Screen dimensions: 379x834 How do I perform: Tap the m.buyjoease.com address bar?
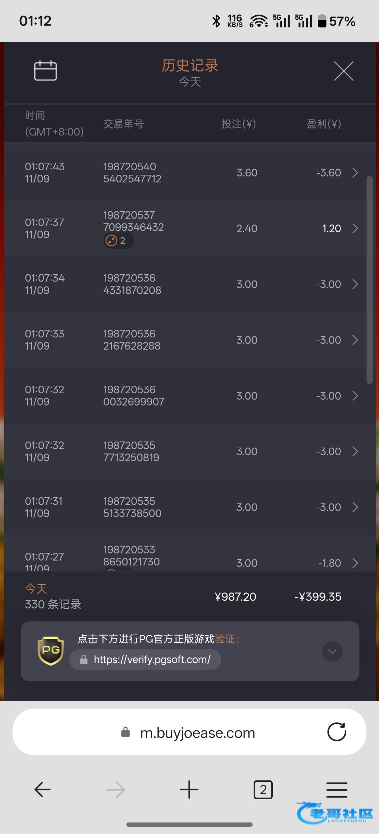click(197, 733)
